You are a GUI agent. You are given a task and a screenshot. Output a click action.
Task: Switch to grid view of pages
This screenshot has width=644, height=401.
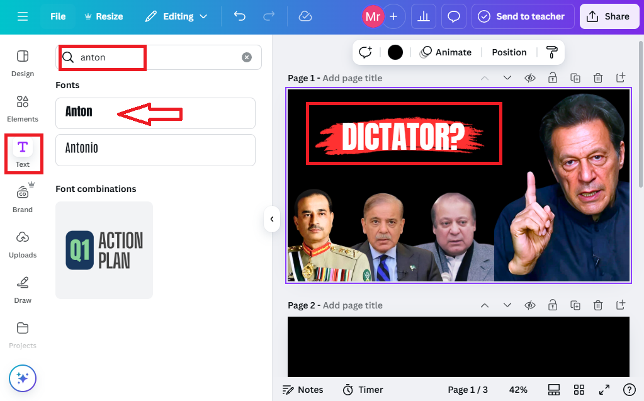coord(579,390)
